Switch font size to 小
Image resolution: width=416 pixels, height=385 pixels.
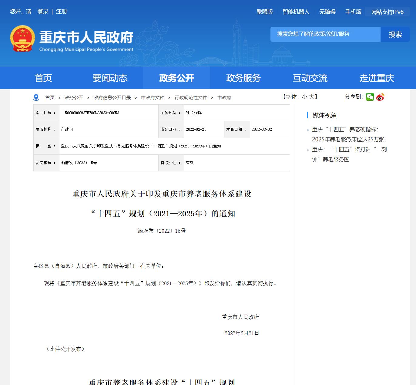(x=304, y=97)
